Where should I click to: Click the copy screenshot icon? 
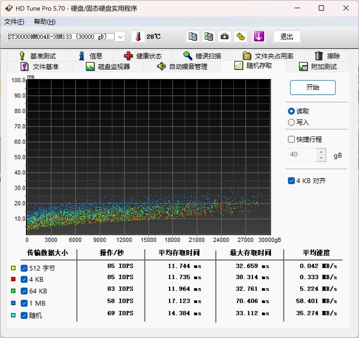[x=209, y=37]
